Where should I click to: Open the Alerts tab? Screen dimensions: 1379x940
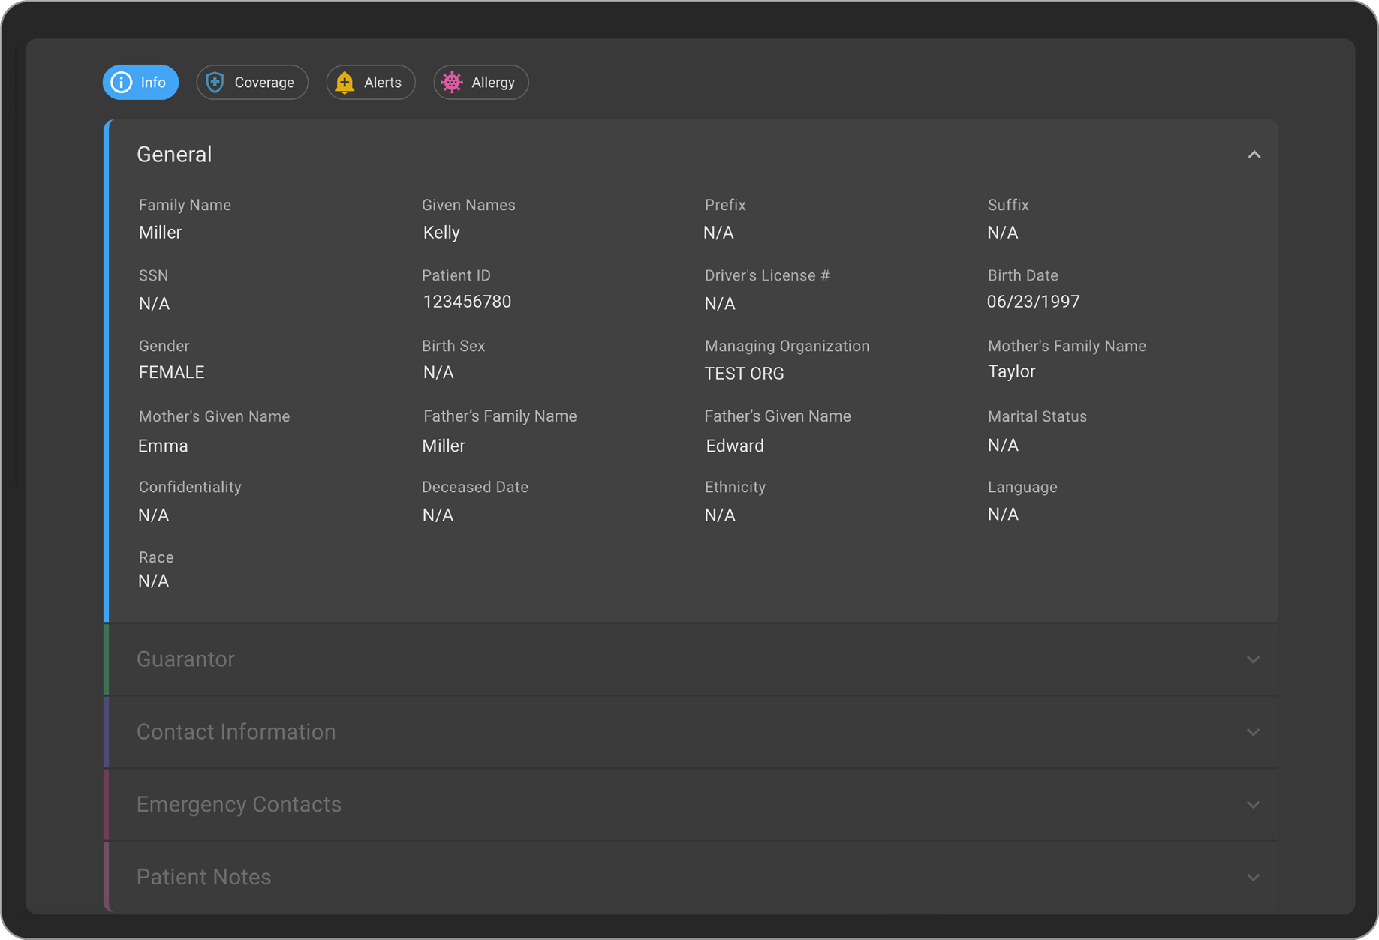tap(382, 83)
